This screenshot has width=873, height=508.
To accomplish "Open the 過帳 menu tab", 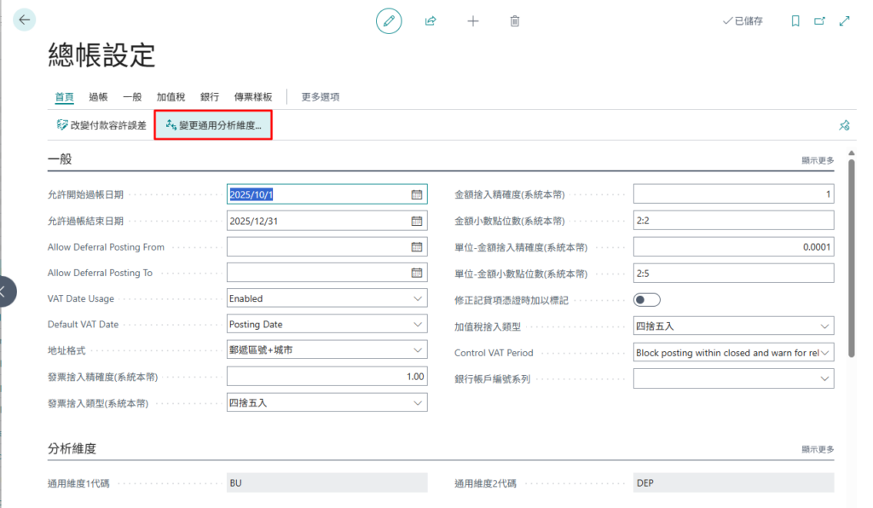I will pos(98,97).
